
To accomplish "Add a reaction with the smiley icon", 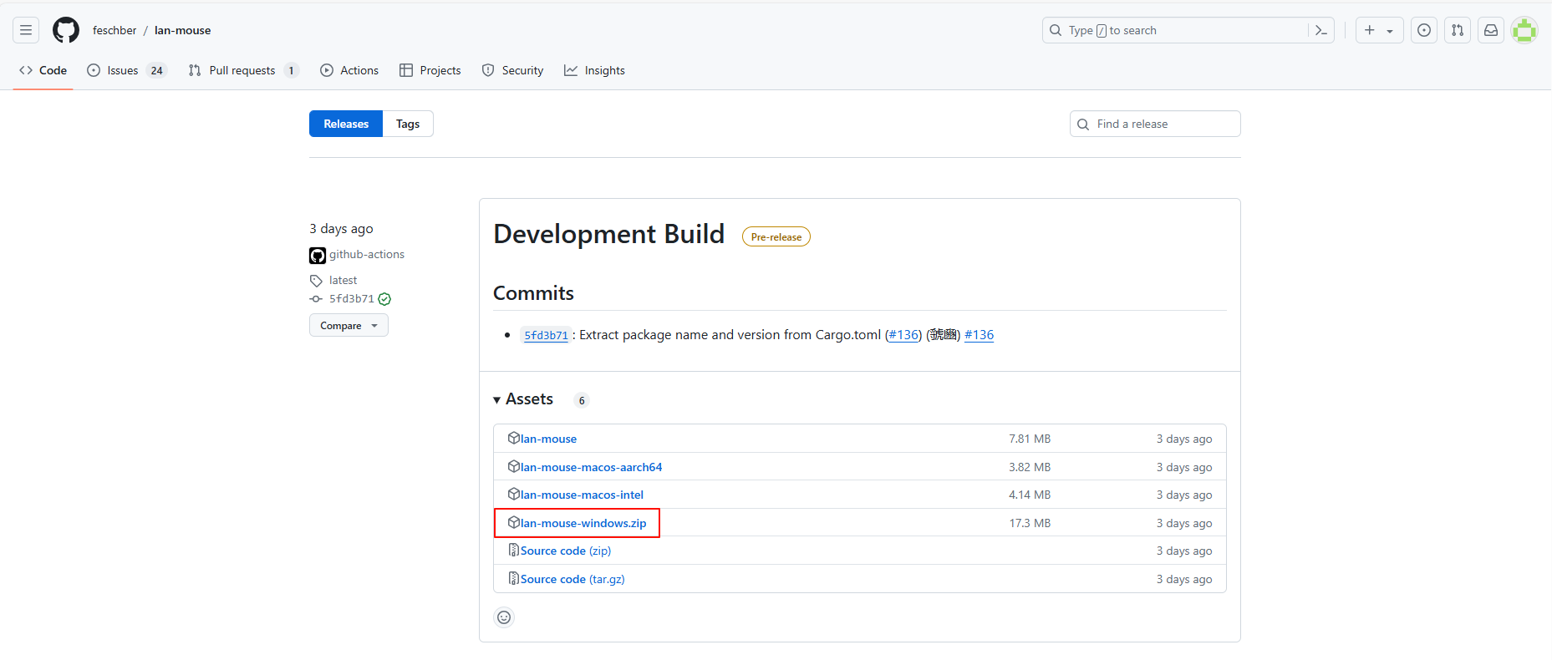I will click(x=504, y=617).
